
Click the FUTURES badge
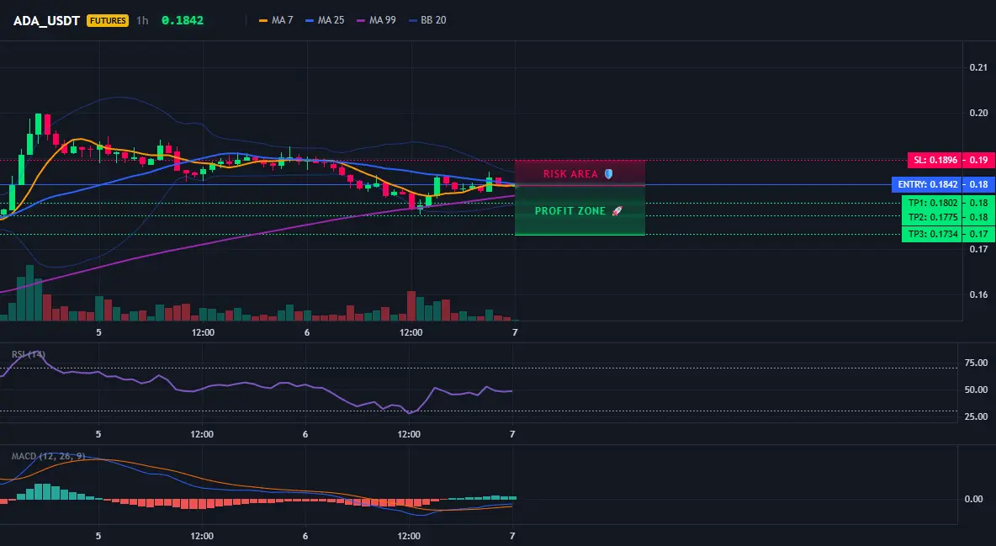pyautogui.click(x=108, y=20)
